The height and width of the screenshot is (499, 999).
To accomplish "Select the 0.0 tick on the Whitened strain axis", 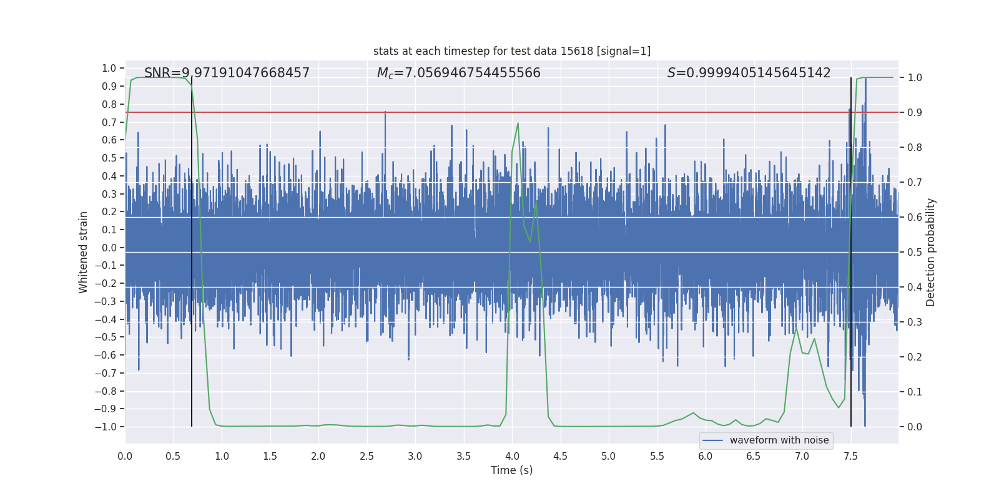I will (x=109, y=248).
